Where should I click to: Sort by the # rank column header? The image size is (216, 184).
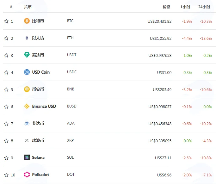point(11,7)
